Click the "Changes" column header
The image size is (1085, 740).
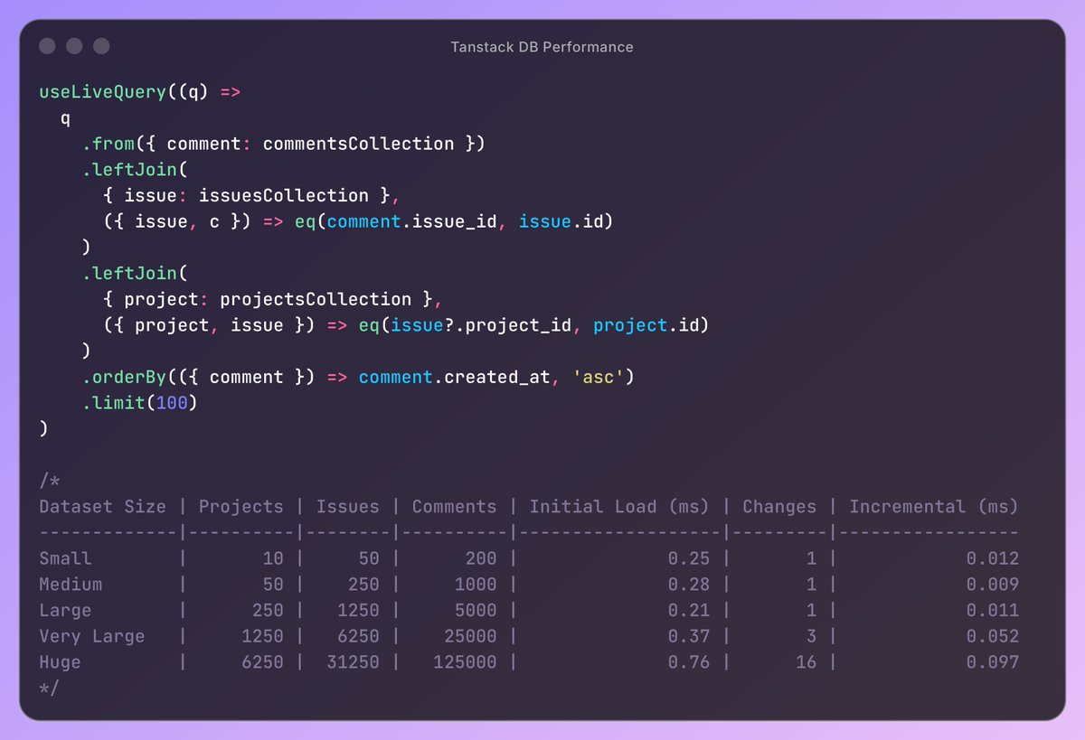click(x=778, y=507)
